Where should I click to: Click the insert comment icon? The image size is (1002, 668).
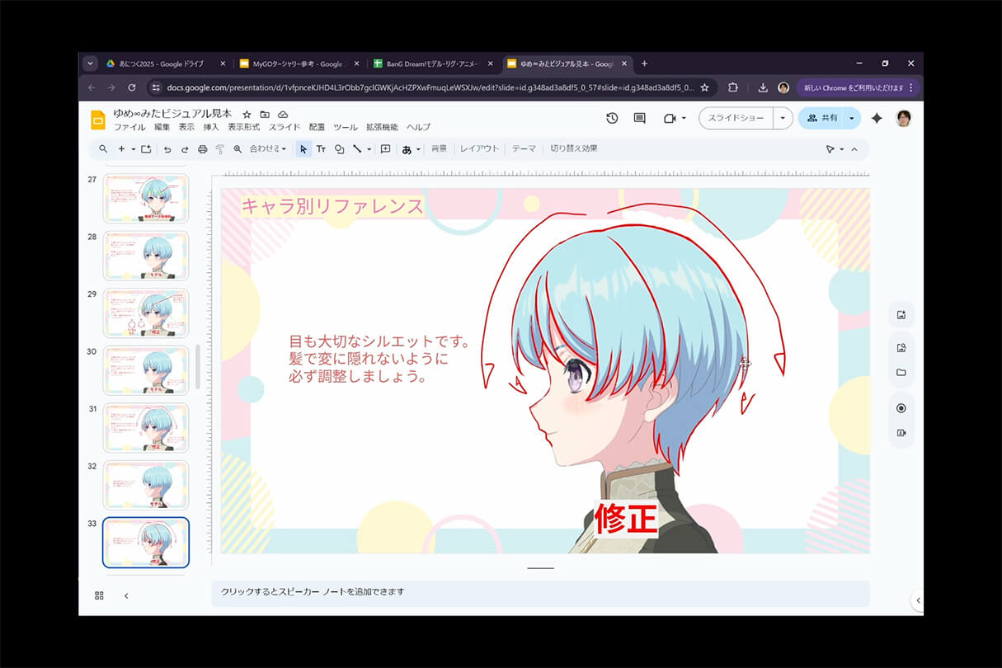click(x=385, y=148)
